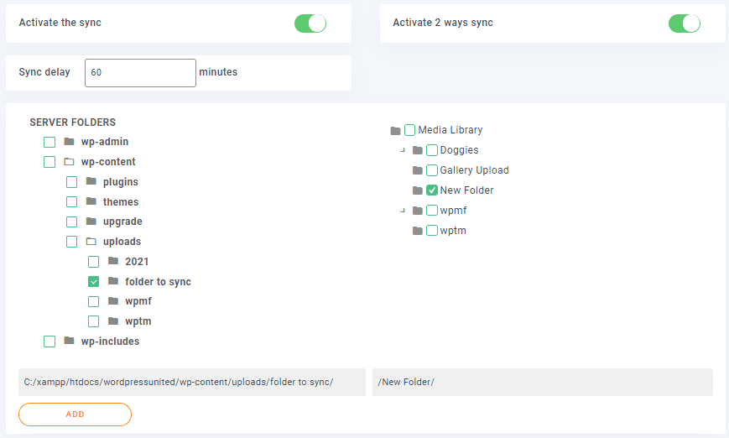Click the server folder path field
This screenshot has height=438, width=729.
pyautogui.click(x=192, y=383)
